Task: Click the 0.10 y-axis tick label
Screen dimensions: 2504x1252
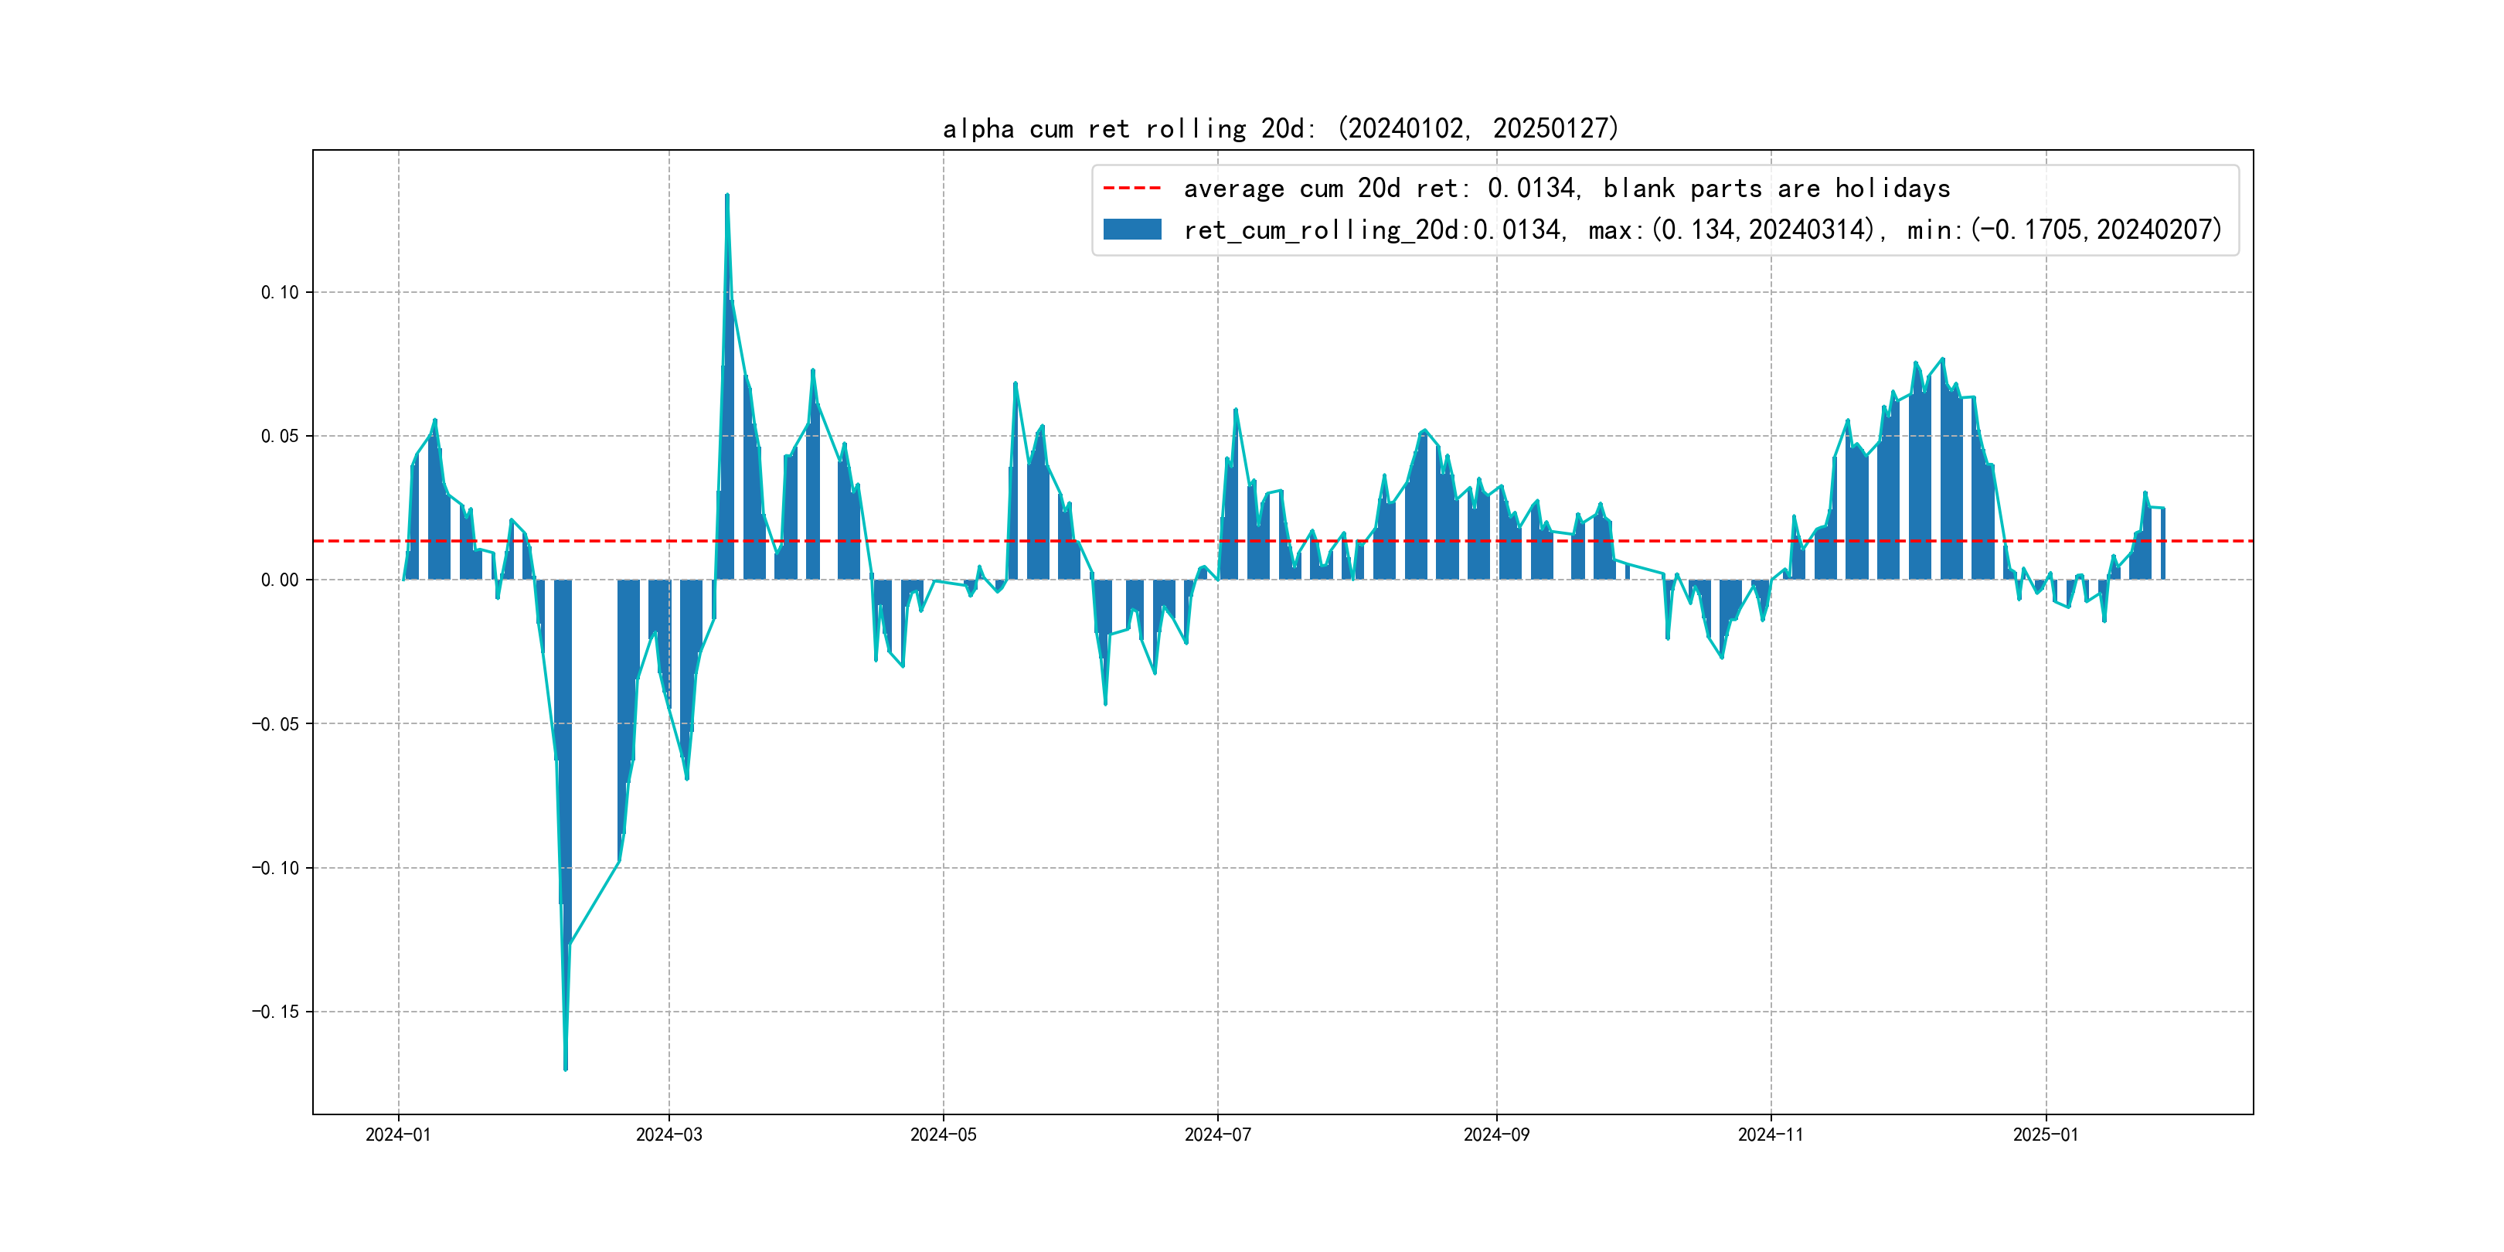Action: click(280, 293)
